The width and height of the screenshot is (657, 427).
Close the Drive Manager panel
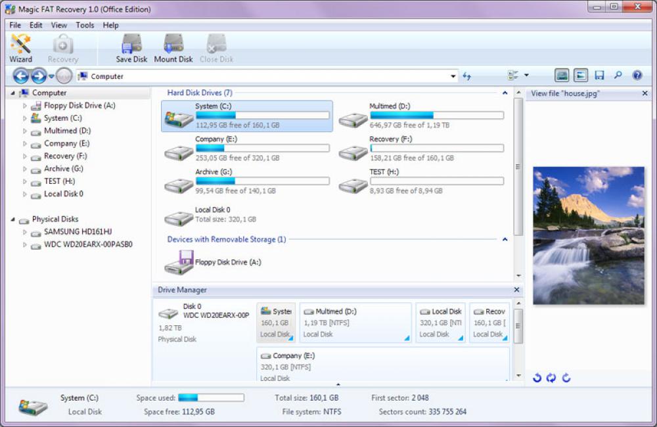point(516,289)
